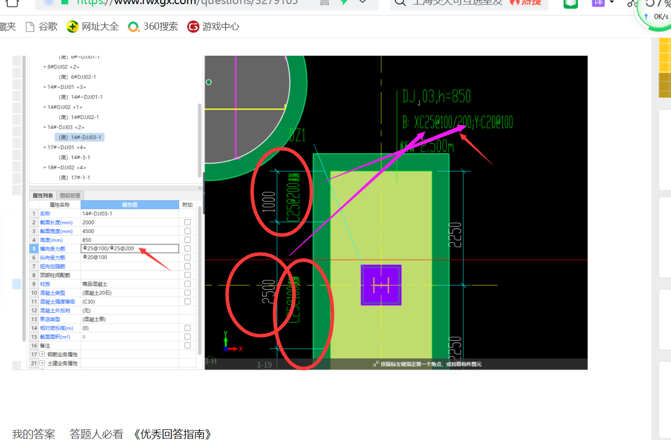Select tree item (底) 17#-1-1
Image resolution: width=671 pixels, height=440 pixels.
(x=75, y=177)
